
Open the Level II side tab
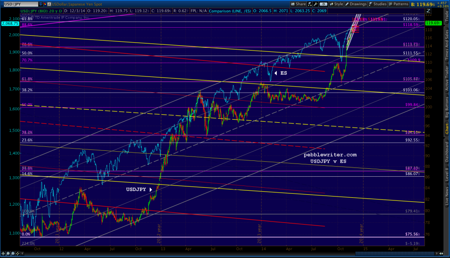(x=447, y=174)
